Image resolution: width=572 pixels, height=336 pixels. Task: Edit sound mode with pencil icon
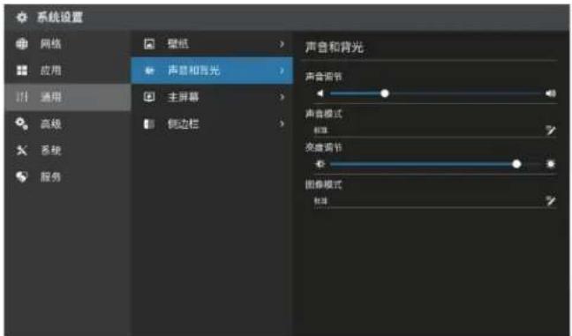(x=551, y=130)
